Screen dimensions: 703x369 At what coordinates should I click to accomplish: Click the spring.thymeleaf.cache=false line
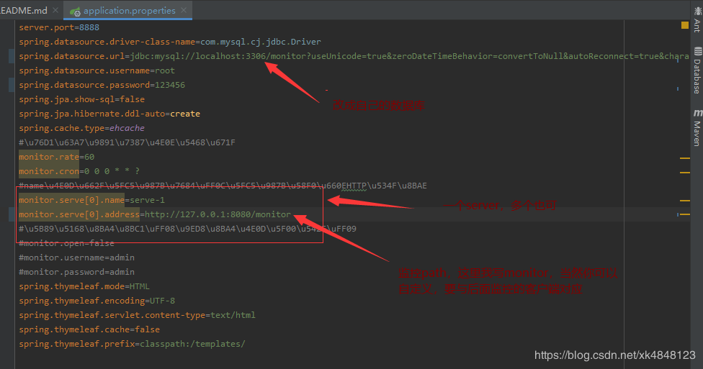89,329
